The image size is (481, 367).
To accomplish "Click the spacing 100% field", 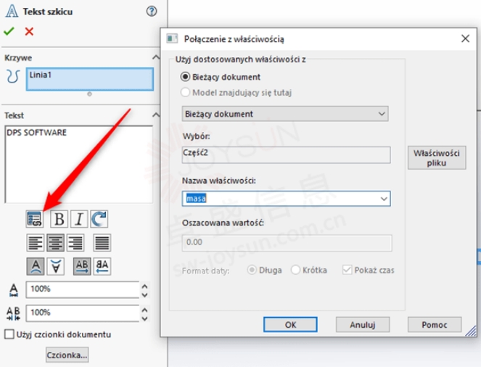I will click(83, 313).
